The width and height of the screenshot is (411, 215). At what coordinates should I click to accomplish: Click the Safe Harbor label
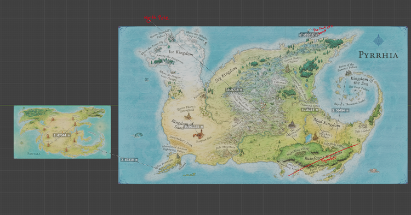[363, 131]
